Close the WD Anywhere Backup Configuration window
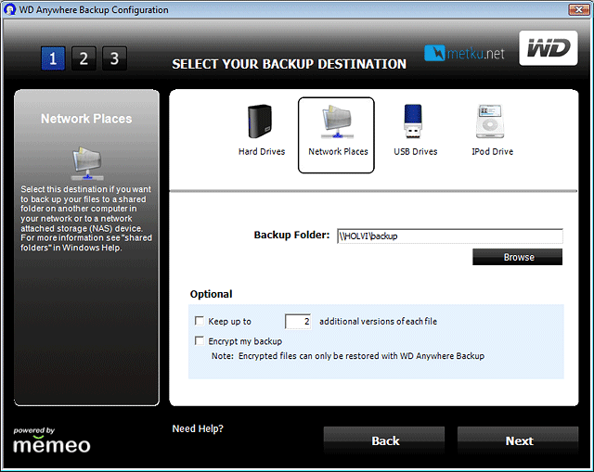The height and width of the screenshot is (472, 594). point(579,9)
